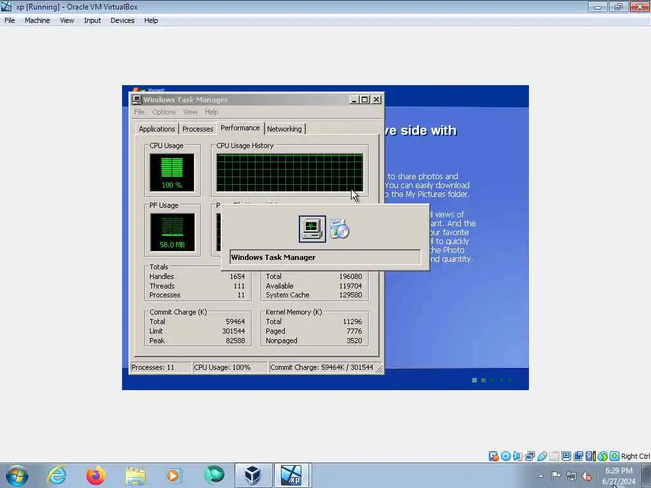Click the Available memory value 119704
The width and height of the screenshot is (651, 488).
tap(350, 286)
